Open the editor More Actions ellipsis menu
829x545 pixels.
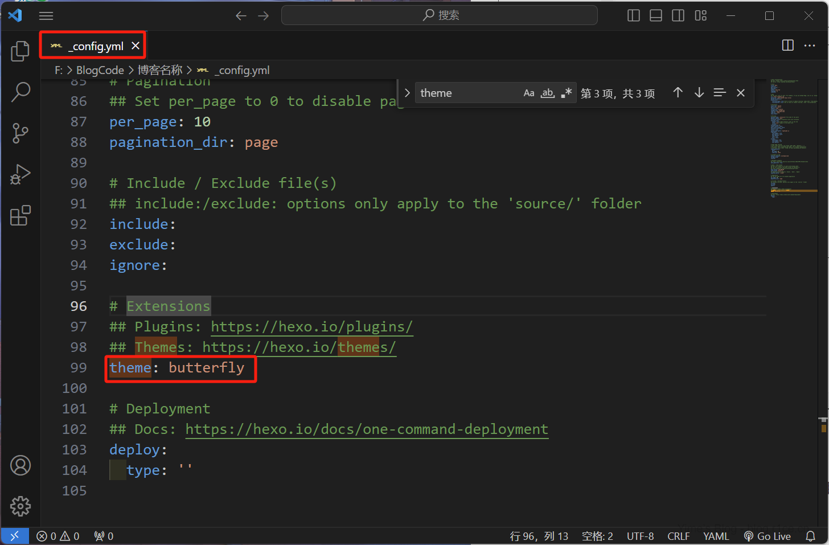tap(810, 46)
